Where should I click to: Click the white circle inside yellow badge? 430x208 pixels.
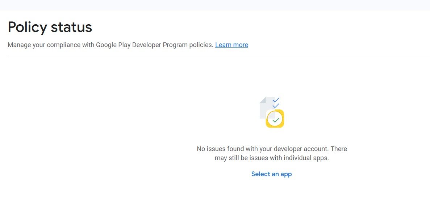[275, 119]
